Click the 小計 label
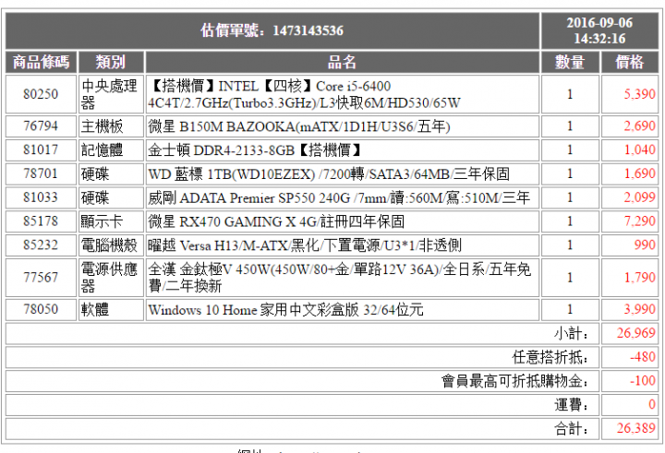The width and height of the screenshot is (665, 453). (x=572, y=333)
